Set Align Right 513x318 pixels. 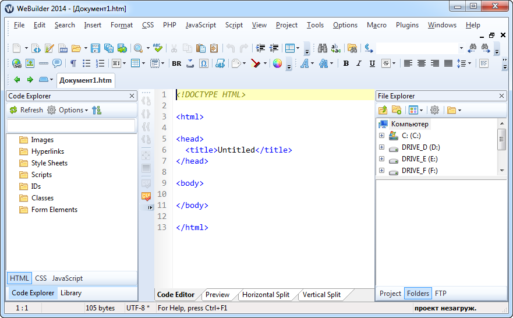435,63
